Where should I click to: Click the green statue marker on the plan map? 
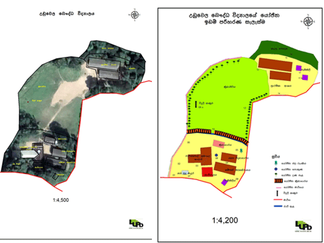[241, 151]
